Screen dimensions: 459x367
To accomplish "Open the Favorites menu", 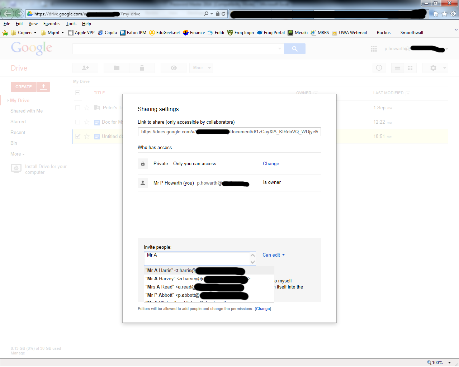I will point(52,24).
